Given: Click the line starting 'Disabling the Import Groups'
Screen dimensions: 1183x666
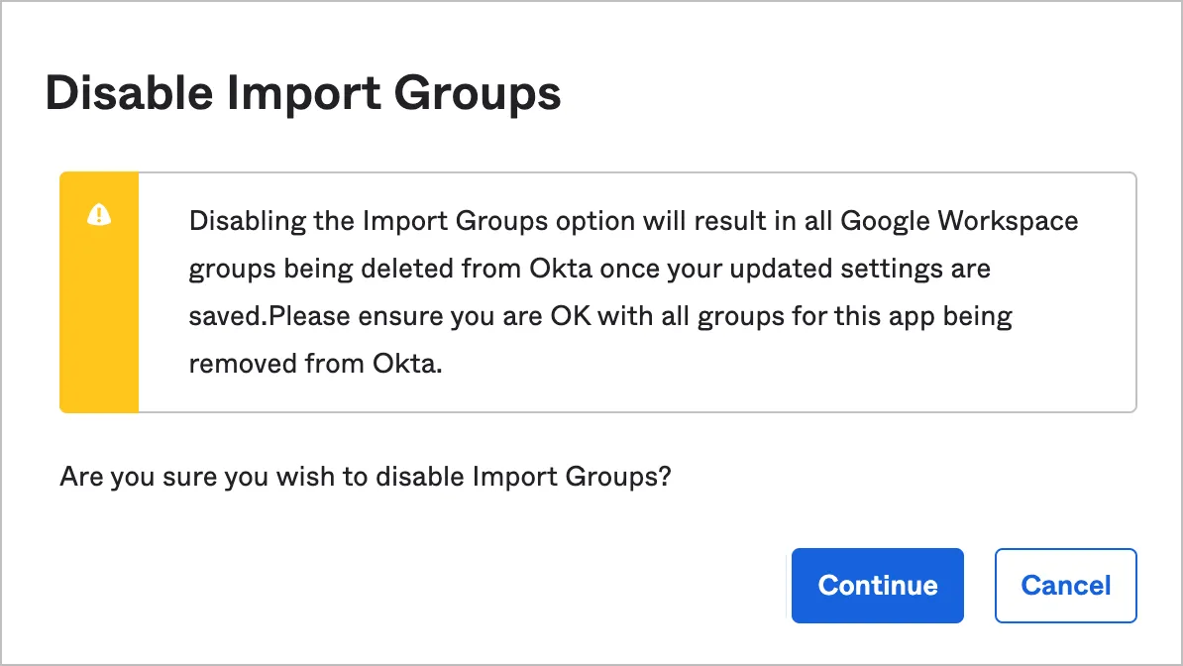Looking at the screenshot, I should coord(632,220).
